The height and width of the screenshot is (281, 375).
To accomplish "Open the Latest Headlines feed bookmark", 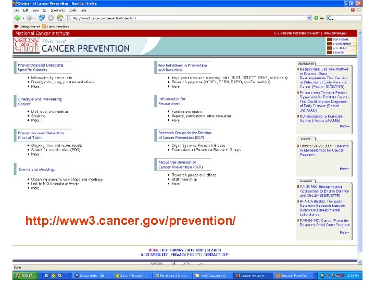I will click(55, 27).
